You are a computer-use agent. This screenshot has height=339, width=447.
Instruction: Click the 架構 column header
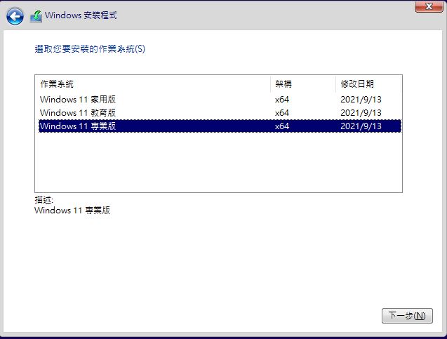pyautogui.click(x=303, y=84)
